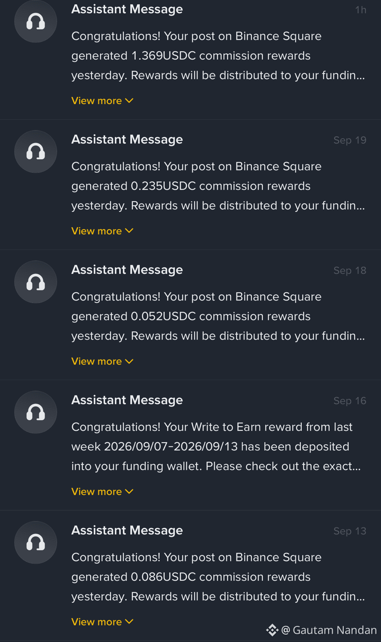Expand View more on Write to Earn message

(102, 491)
